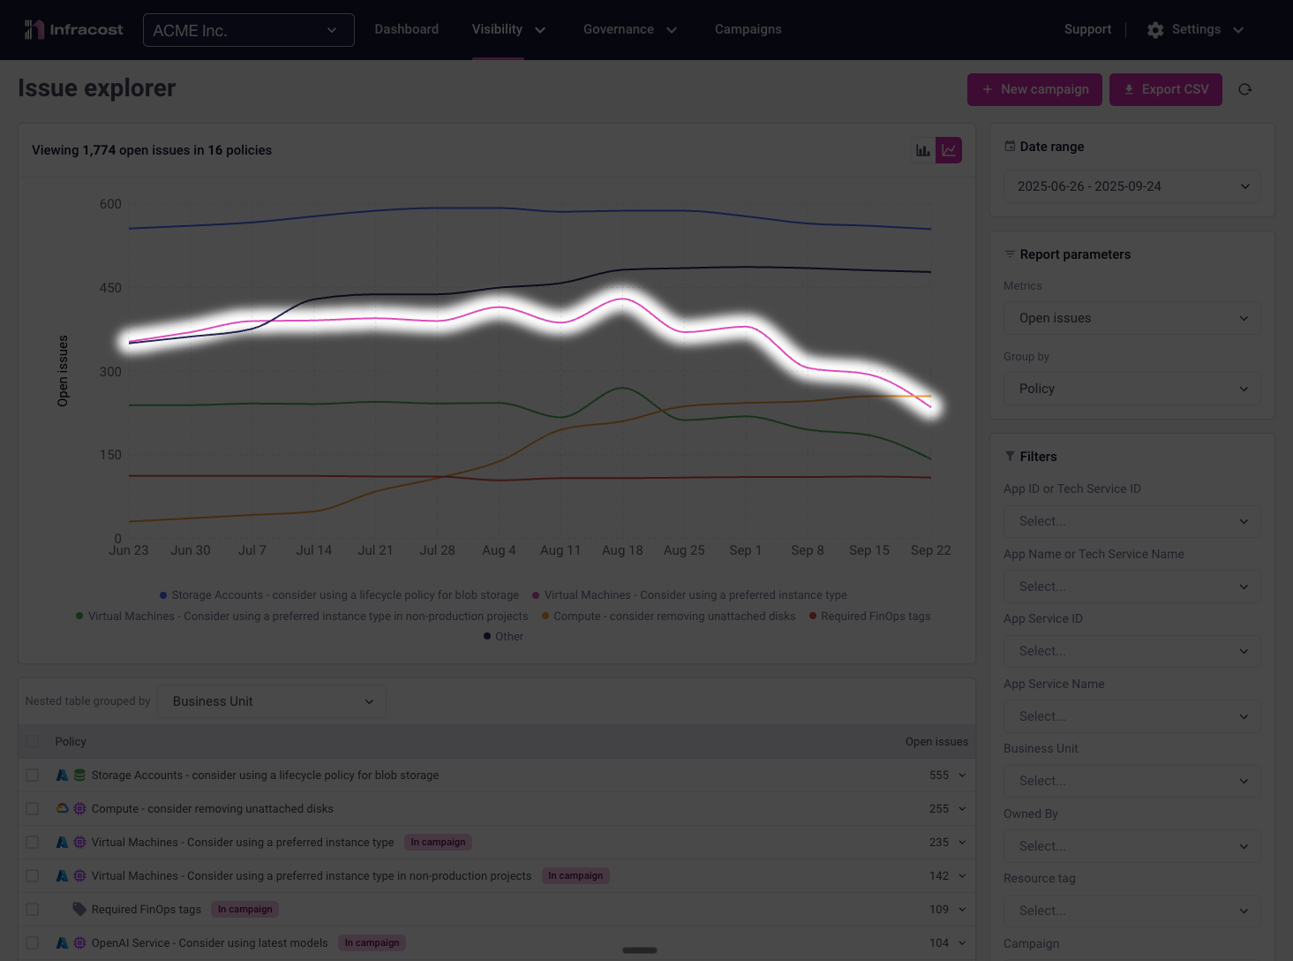The height and width of the screenshot is (961, 1293).
Task: Expand the Virtual Machines preferred instance row
Action: pyautogui.click(x=962, y=843)
